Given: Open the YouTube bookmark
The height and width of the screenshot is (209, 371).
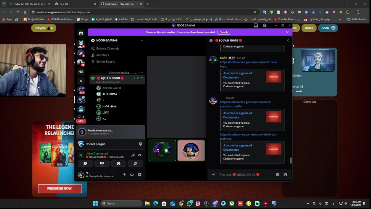Looking at the screenshot, I should tap(121, 19).
